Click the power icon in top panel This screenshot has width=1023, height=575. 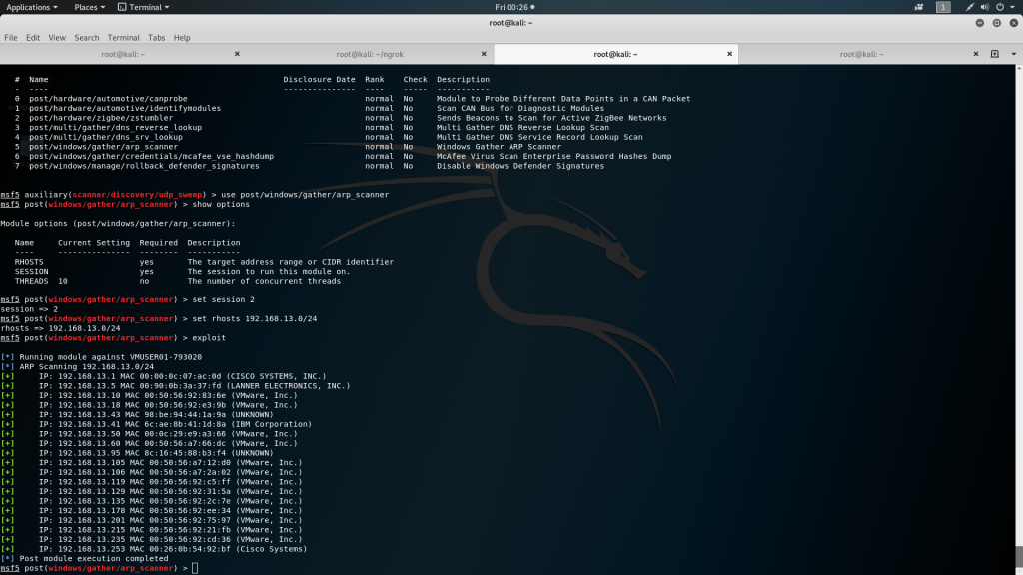point(999,7)
